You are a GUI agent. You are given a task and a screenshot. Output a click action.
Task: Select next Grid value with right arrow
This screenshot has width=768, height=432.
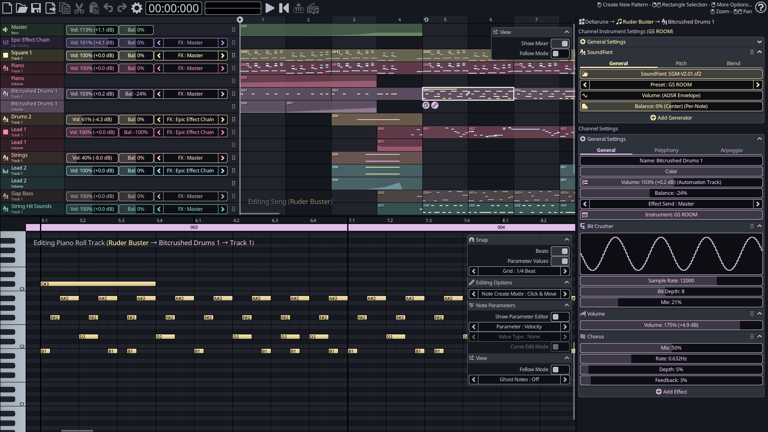click(x=565, y=271)
